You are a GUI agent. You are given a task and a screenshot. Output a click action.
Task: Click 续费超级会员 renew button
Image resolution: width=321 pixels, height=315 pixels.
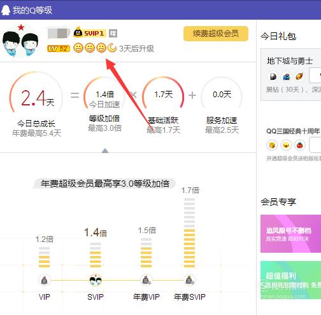point(216,34)
